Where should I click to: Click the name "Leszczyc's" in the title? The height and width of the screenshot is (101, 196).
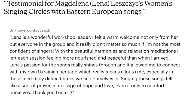click(x=127, y=4)
